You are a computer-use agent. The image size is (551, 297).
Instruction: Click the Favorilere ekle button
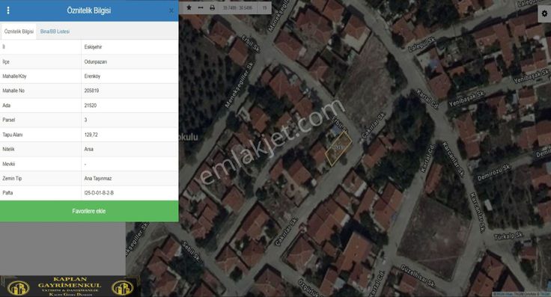pos(89,211)
